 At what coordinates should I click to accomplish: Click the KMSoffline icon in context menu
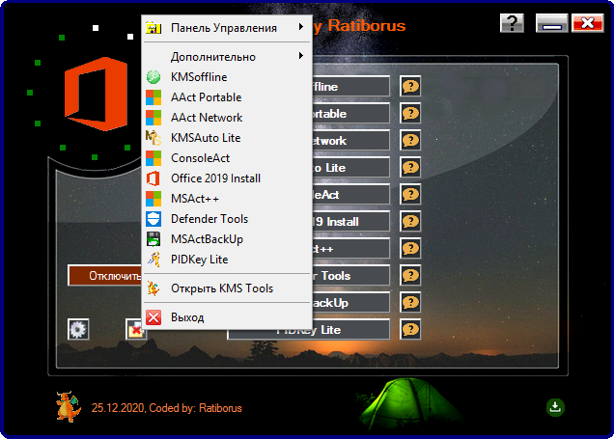[x=153, y=77]
